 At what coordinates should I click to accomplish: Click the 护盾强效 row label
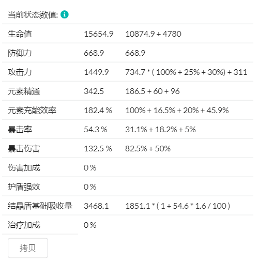24,186
